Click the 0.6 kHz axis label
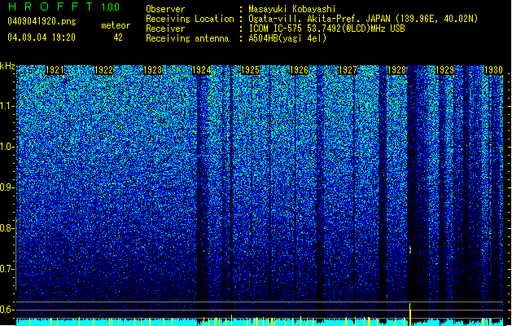This screenshot has height=326, width=512. (x=7, y=310)
